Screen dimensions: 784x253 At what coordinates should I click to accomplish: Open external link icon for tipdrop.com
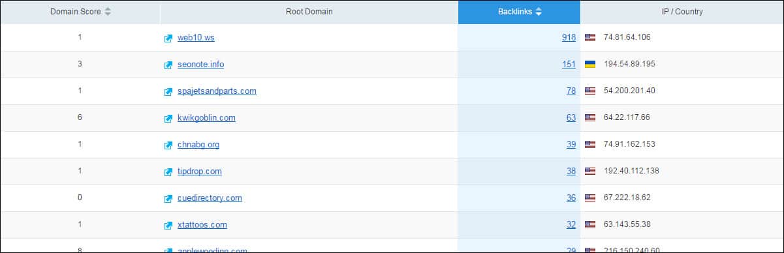[168, 171]
